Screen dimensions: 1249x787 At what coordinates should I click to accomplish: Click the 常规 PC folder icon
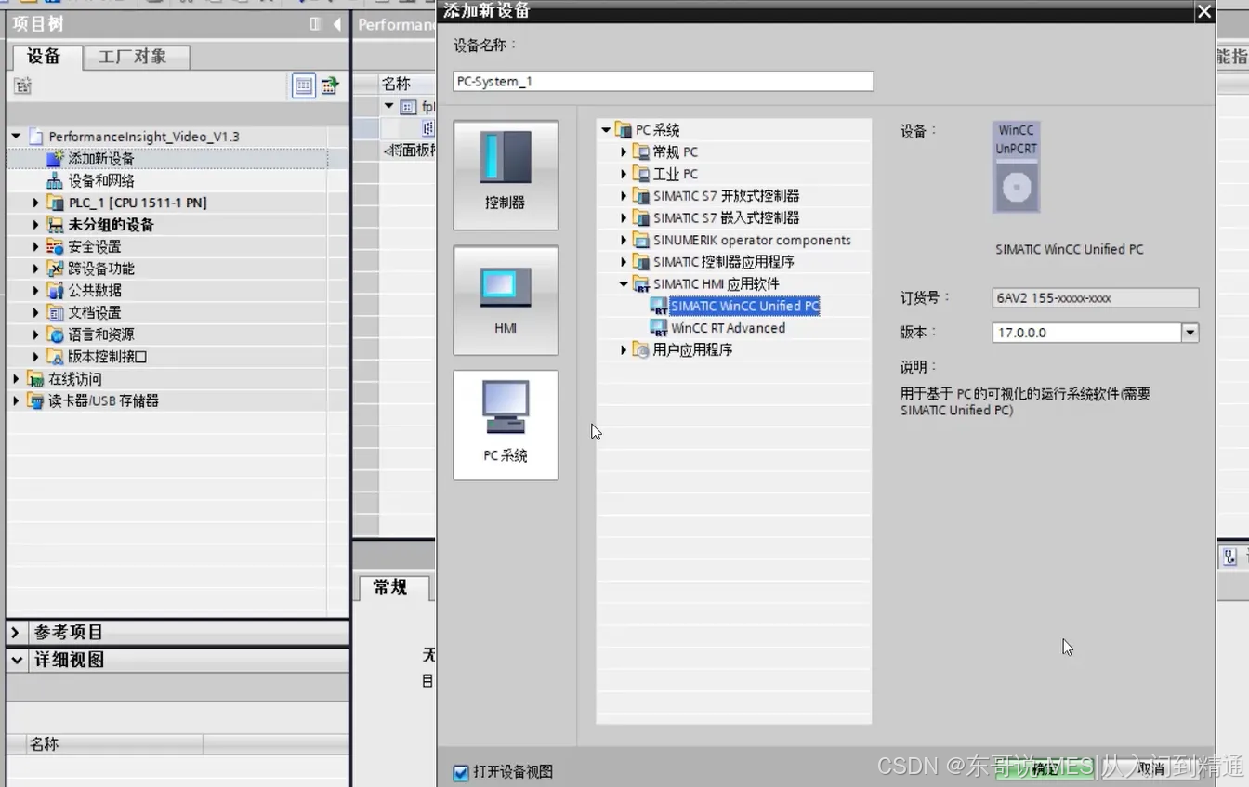point(641,151)
